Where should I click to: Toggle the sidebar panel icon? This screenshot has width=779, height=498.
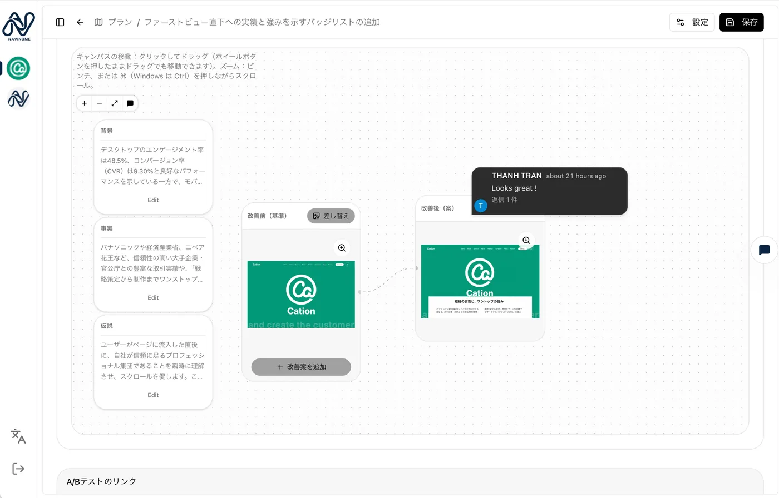click(x=60, y=22)
